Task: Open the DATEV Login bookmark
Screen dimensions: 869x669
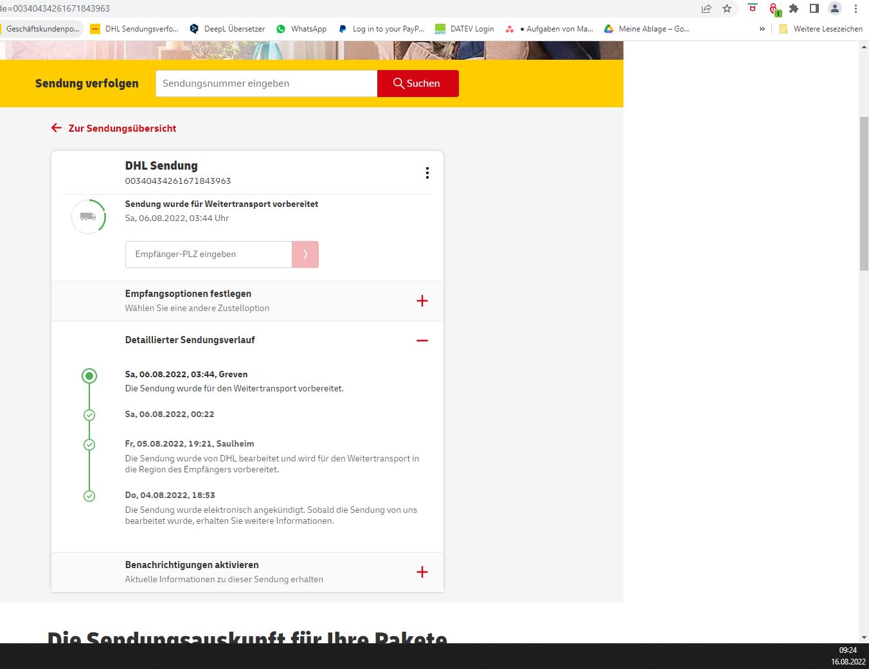Action: click(x=465, y=29)
